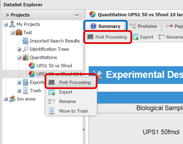Collapse the Quantitations node

(19, 58)
